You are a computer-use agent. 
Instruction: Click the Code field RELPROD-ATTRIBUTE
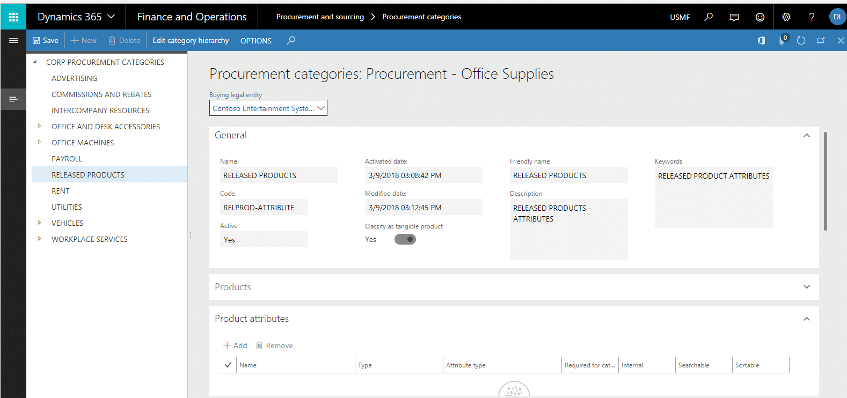pyautogui.click(x=264, y=207)
